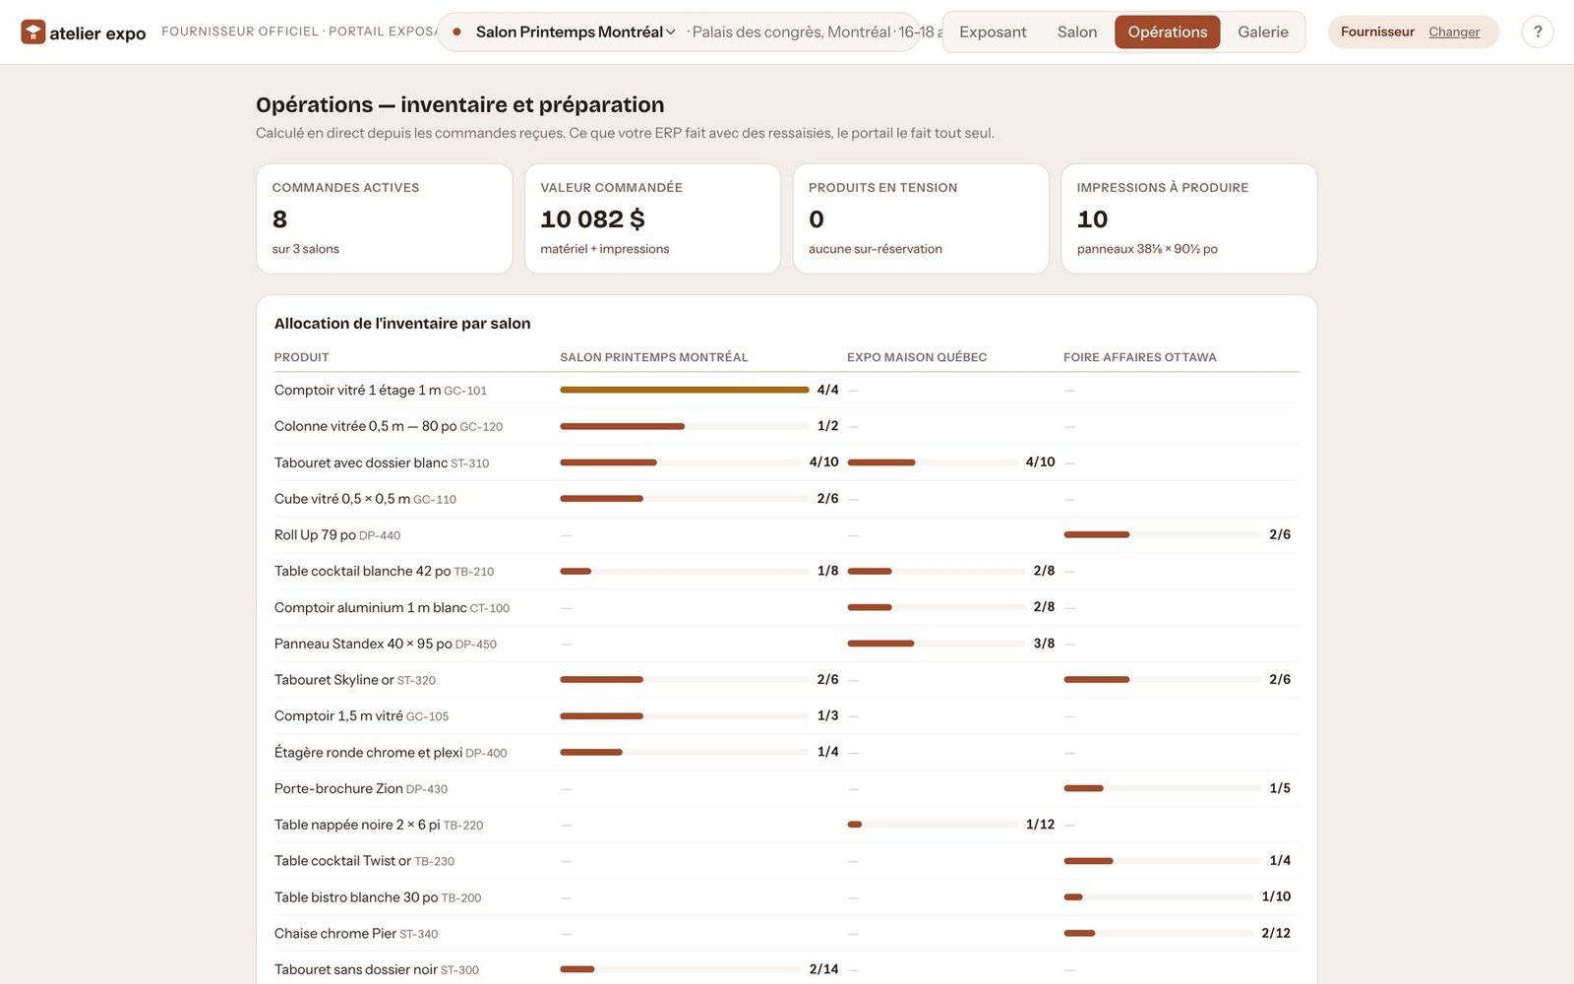Select the Chaise chrome Pier row

pyautogui.click(x=786, y=933)
